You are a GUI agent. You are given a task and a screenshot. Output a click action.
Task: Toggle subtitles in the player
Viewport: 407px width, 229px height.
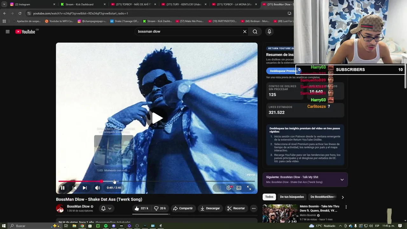point(218,188)
